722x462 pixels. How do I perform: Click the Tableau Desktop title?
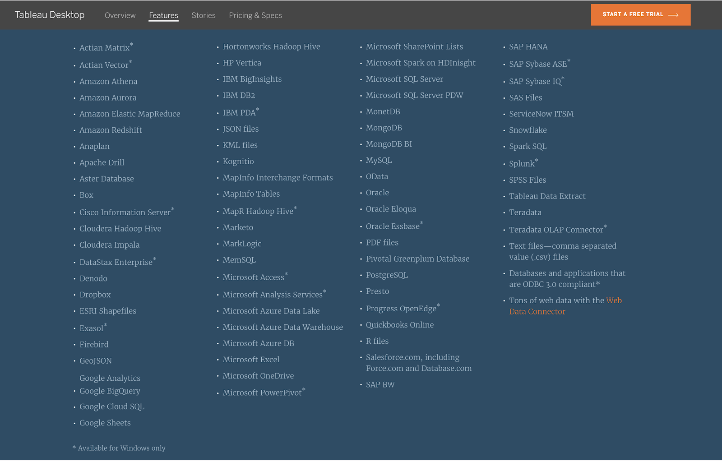(50, 15)
